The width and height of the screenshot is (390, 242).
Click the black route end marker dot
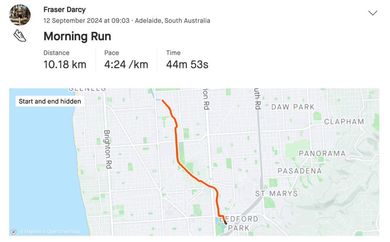[226, 223]
